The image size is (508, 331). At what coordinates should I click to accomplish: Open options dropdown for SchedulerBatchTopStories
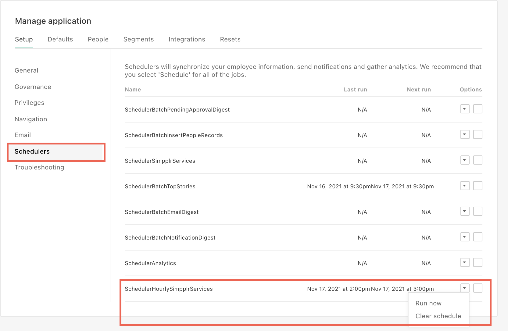coord(465,186)
